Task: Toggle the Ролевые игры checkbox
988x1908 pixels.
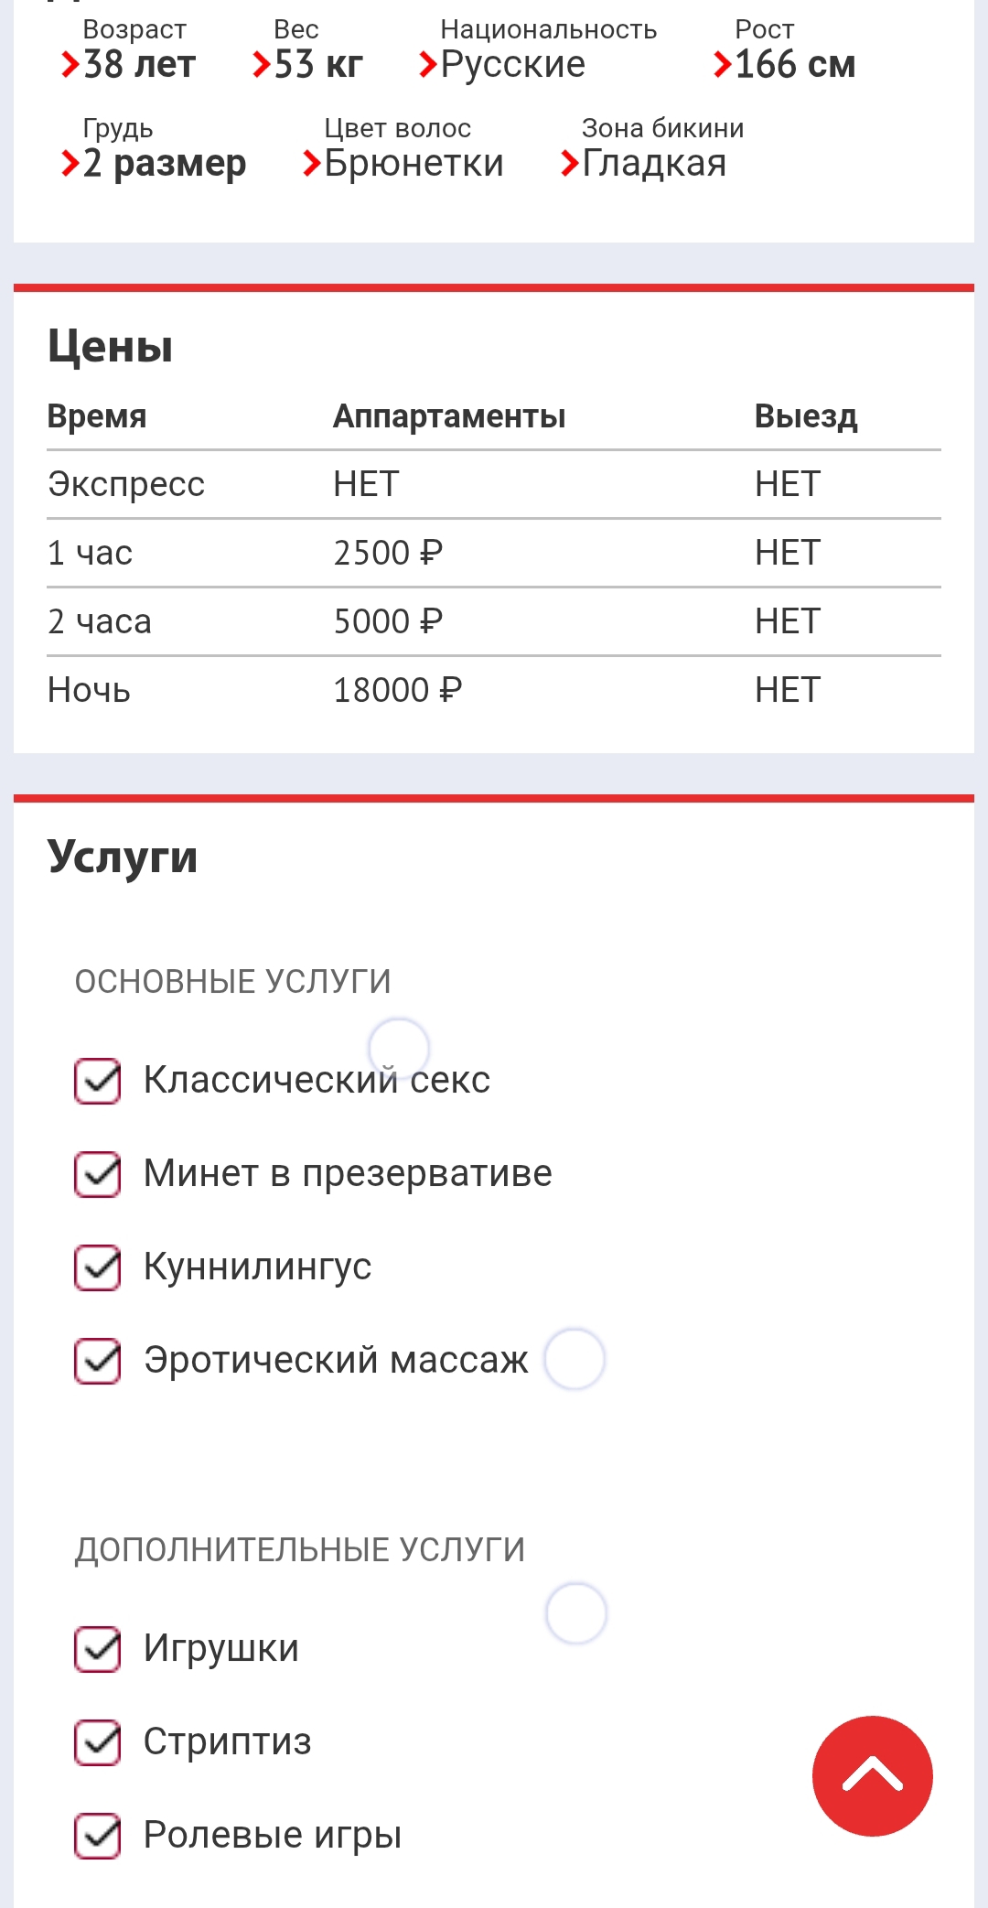Action: 97,1835
